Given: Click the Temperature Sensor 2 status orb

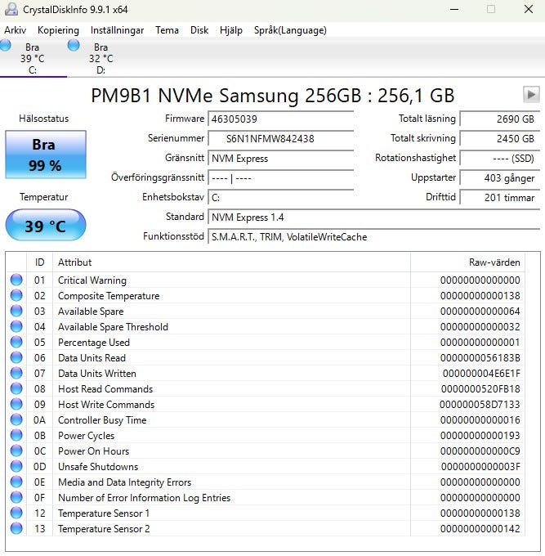Looking at the screenshot, I should click(x=16, y=528).
